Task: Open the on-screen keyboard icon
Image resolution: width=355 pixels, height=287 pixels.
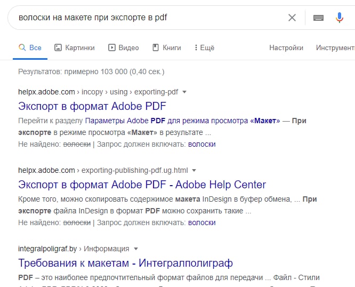Action: point(318,18)
